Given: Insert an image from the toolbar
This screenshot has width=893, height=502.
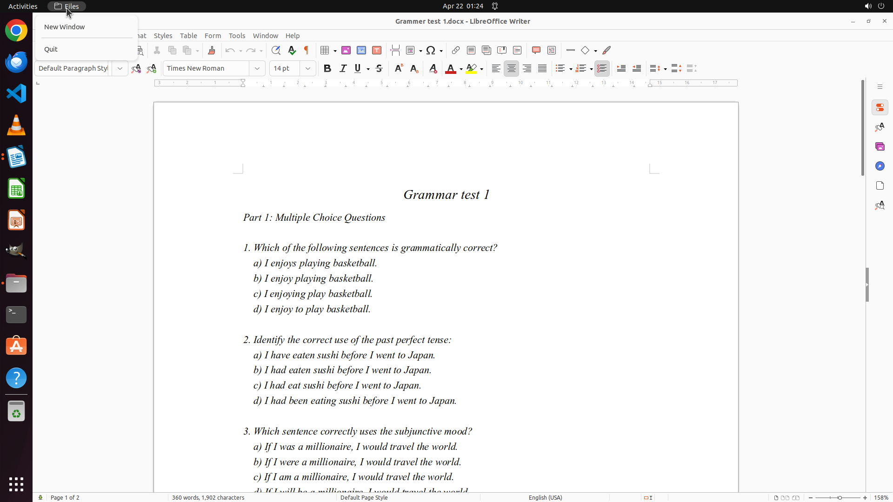Looking at the screenshot, I should (x=346, y=50).
